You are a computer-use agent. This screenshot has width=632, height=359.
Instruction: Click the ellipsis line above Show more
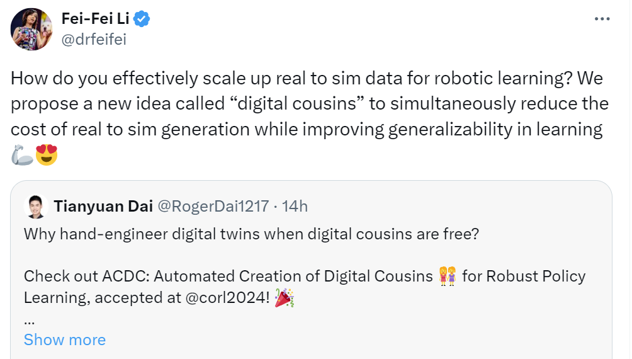[30, 319]
